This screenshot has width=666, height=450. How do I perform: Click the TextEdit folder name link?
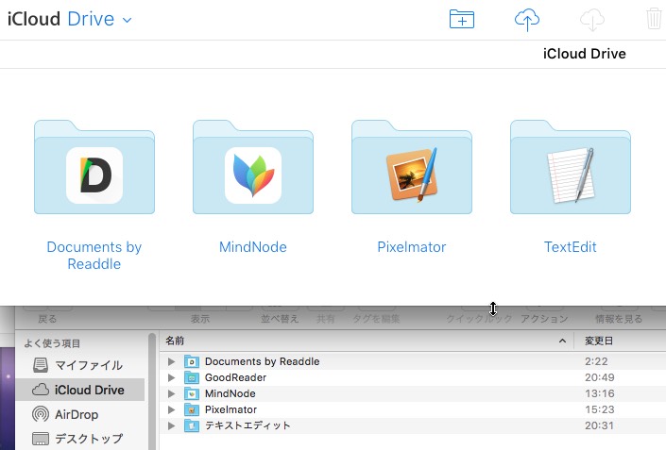click(571, 247)
